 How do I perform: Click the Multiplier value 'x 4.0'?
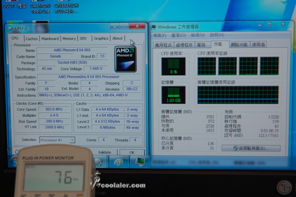click(54, 115)
